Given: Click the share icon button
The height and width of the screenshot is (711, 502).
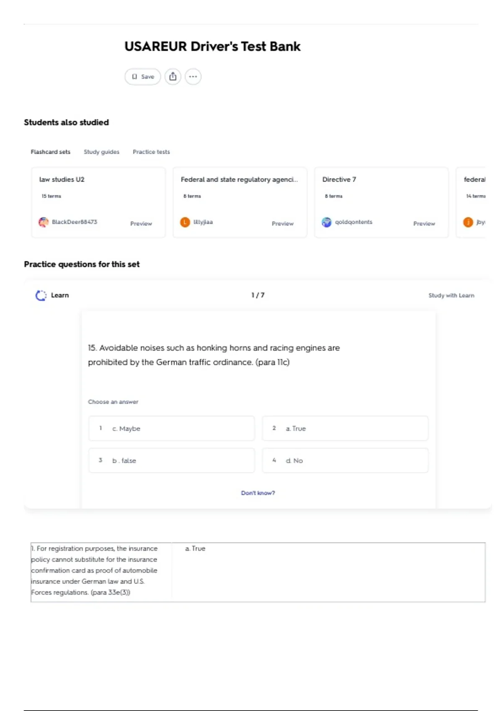Looking at the screenshot, I should coord(173,77).
